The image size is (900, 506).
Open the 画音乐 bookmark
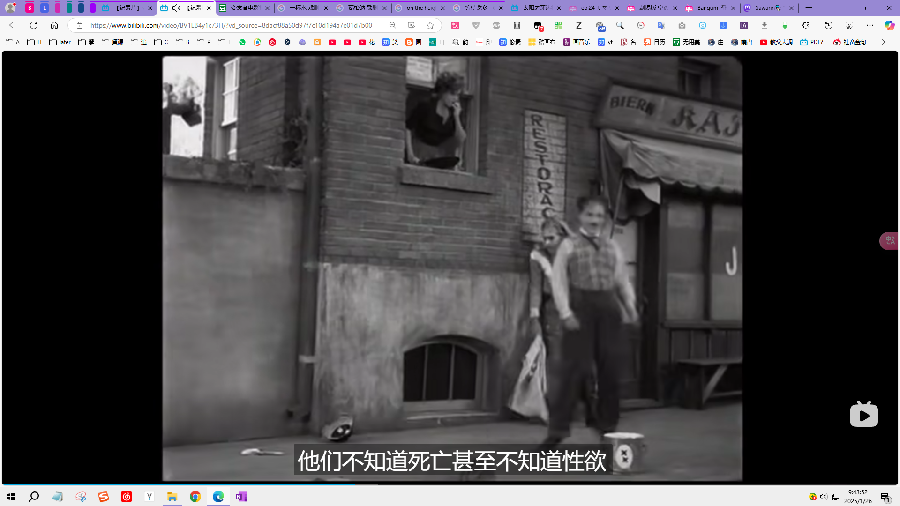point(577,42)
